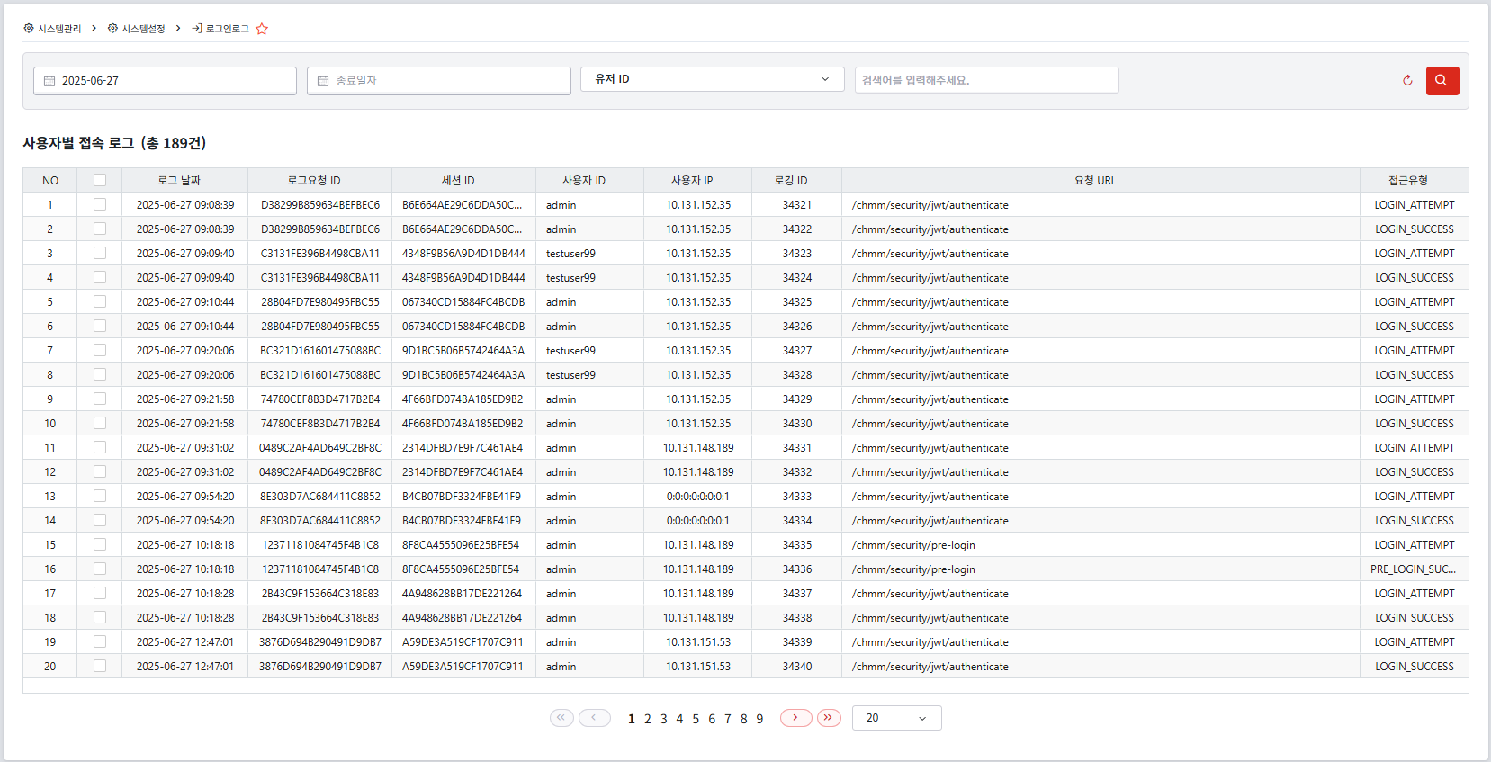
Task: Go to page 3
Action: tap(664, 719)
